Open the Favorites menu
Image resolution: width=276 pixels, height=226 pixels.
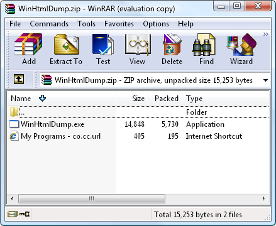click(119, 24)
